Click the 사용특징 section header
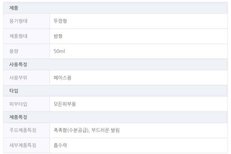231x154 pixels. pos(18,65)
